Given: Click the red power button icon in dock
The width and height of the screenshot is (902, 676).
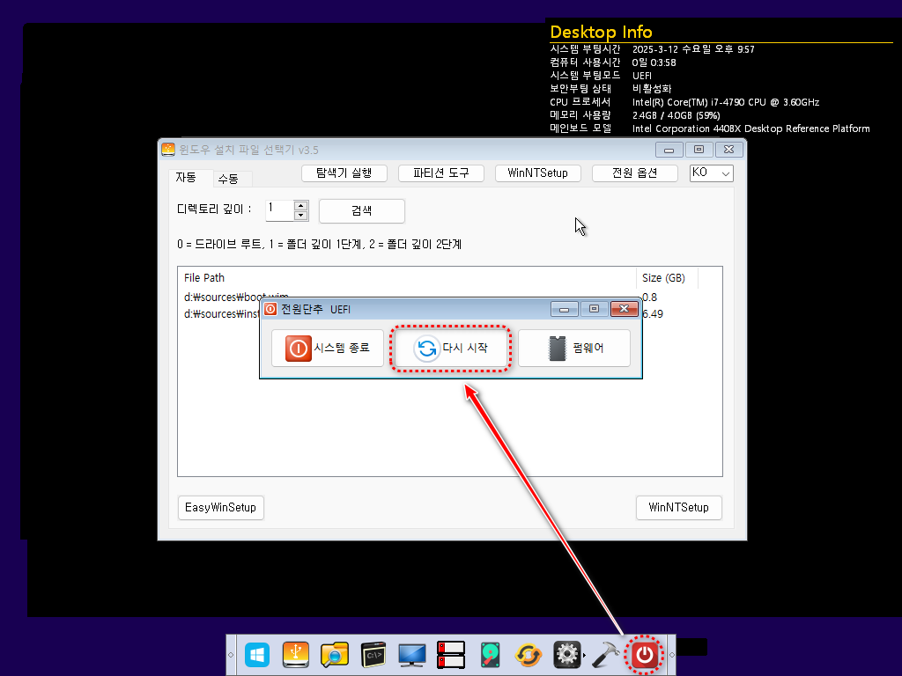Looking at the screenshot, I should 644,655.
